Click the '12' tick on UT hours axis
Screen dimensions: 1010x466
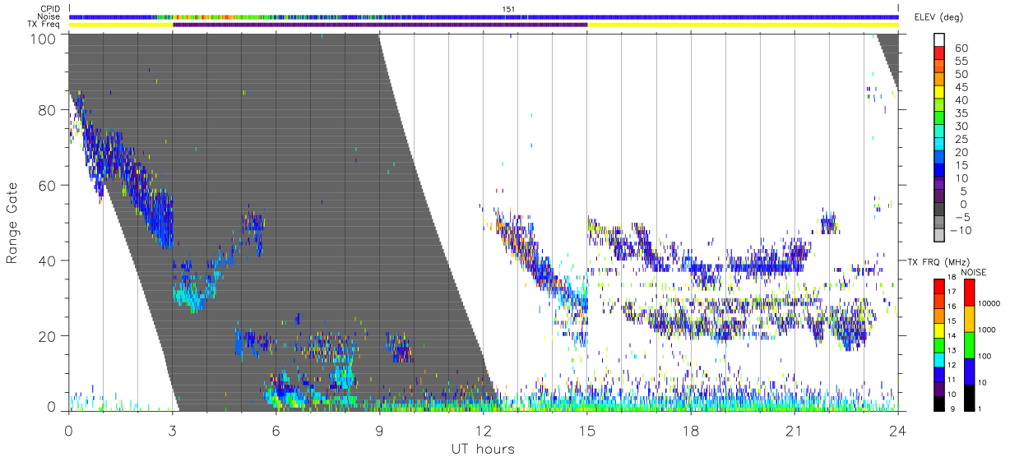(483, 429)
